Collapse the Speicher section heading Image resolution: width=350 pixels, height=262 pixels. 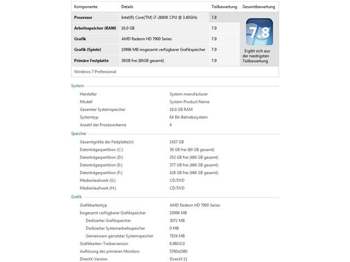[79, 134]
